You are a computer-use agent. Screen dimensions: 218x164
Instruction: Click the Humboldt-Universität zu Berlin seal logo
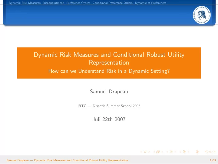(x=202, y=15)
